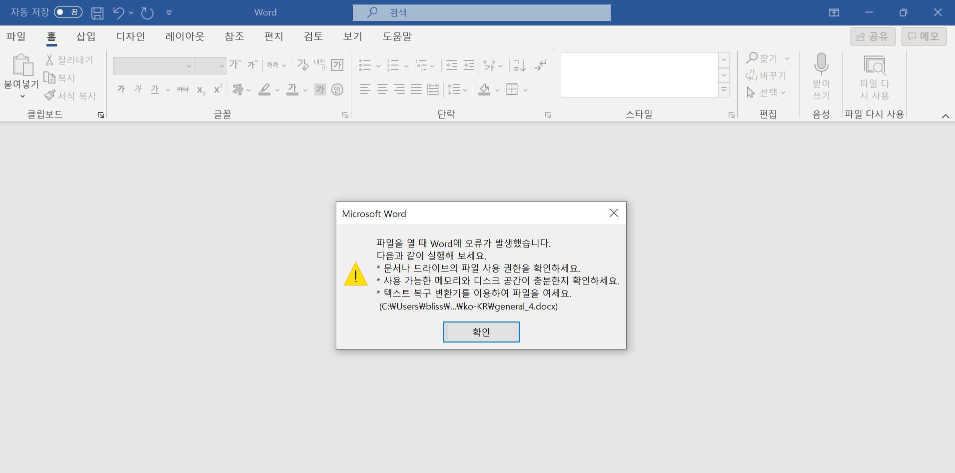This screenshot has height=473, width=955.
Task: Open the borders dropdown arrow
Action: point(525,90)
